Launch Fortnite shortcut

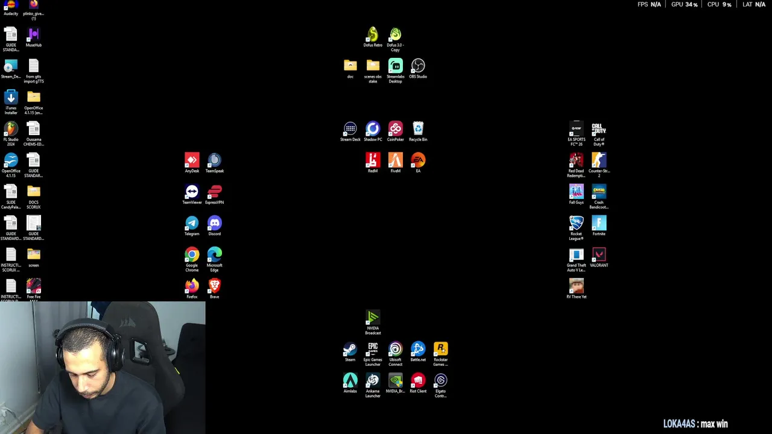coord(599,225)
